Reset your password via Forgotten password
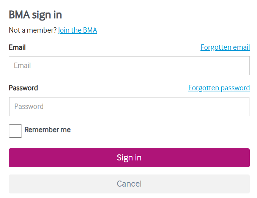Viewport: 257px width, 198px height. pyautogui.click(x=219, y=88)
